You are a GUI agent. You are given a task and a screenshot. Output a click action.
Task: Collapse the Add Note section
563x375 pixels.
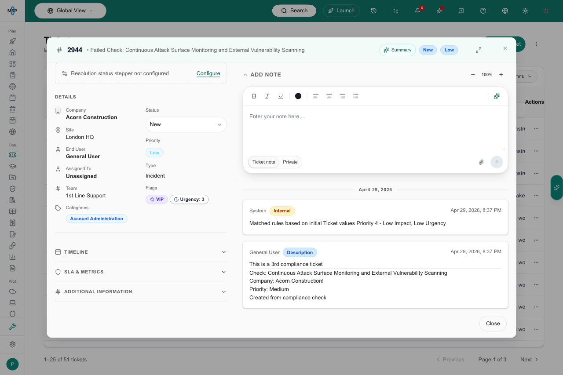pos(262,75)
